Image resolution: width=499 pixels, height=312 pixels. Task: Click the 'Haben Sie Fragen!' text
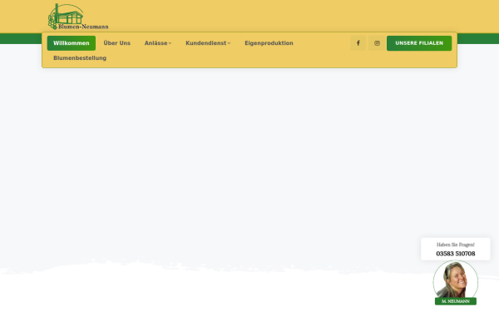pos(456,245)
